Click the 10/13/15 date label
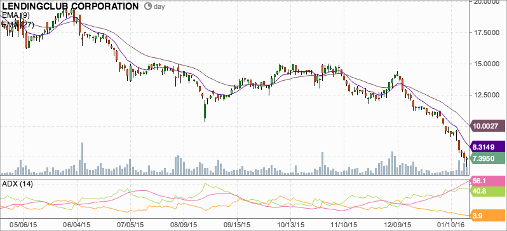This screenshot has width=507, height=231. [x=290, y=224]
